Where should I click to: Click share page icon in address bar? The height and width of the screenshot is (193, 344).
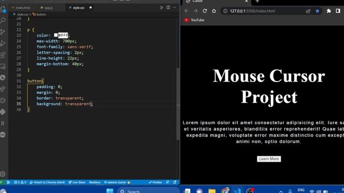point(308,11)
